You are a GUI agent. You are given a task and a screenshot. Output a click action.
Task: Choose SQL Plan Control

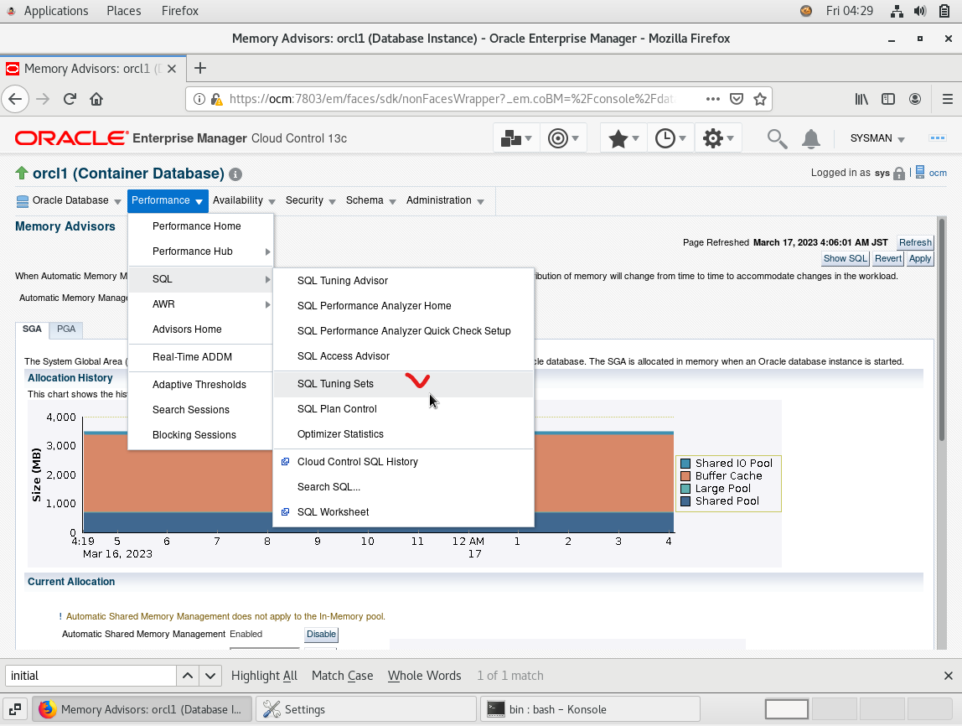coord(403,409)
